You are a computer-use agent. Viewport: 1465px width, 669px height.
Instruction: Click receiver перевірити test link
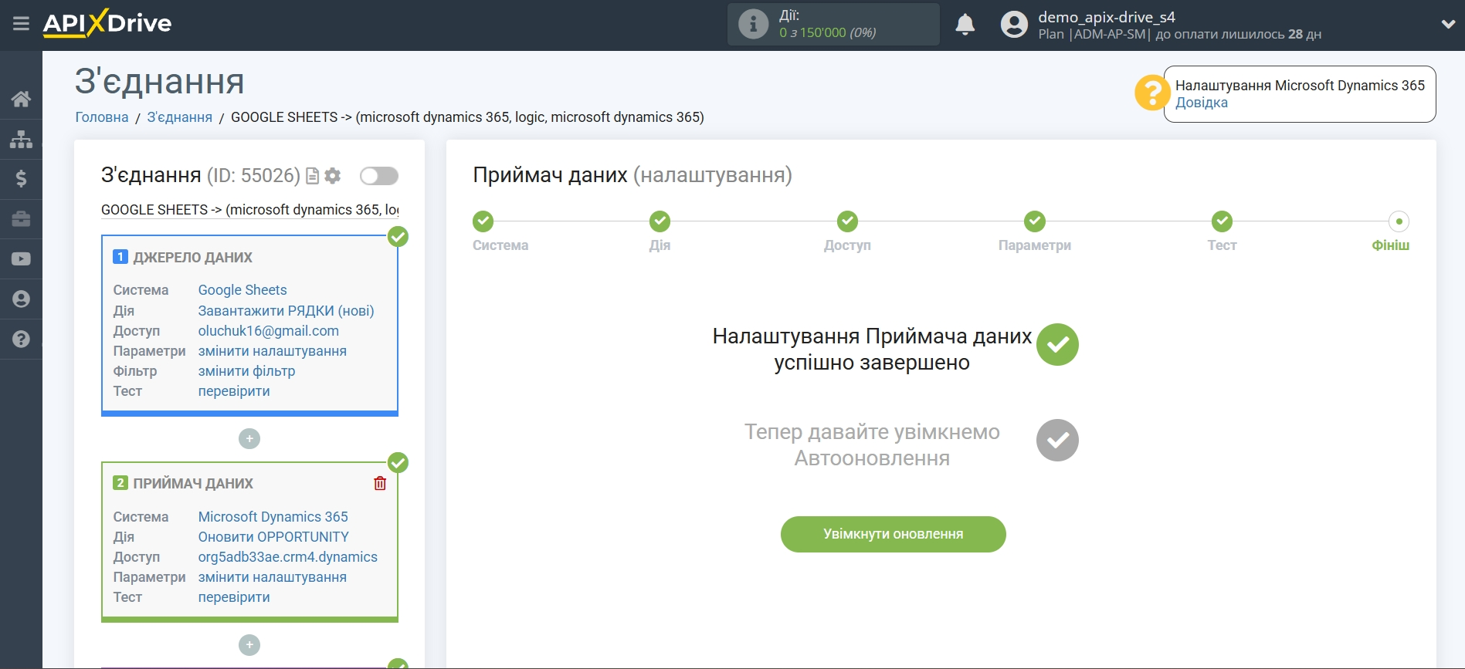pos(234,597)
